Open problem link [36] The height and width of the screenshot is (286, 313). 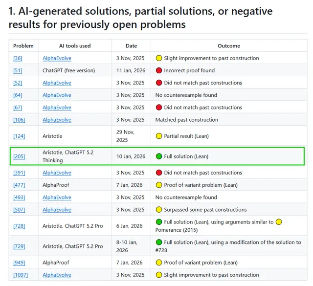(x=18, y=58)
